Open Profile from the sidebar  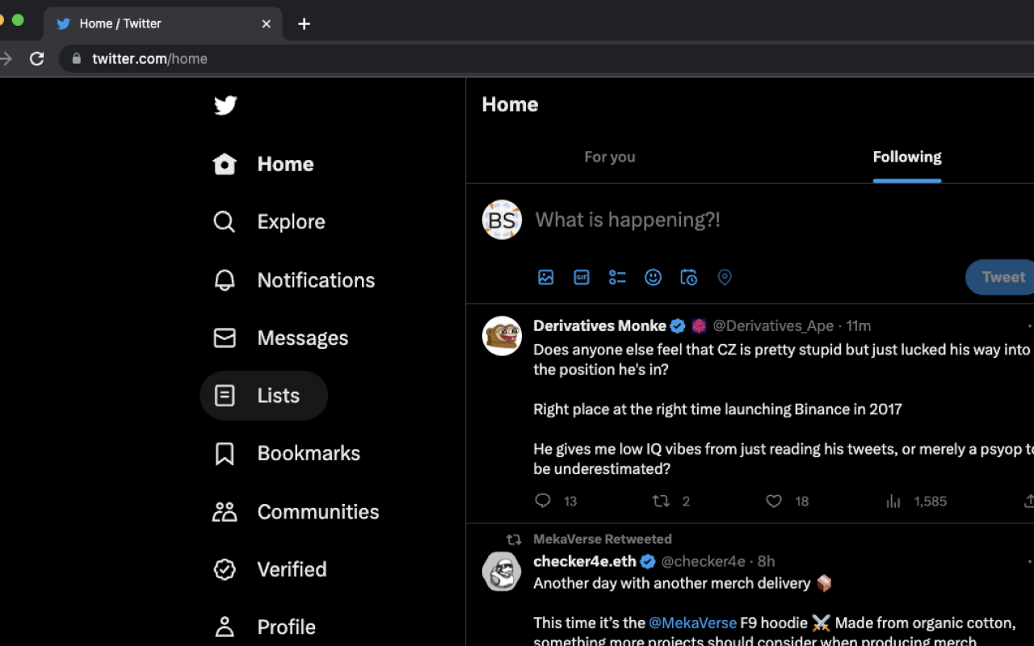tap(264, 627)
